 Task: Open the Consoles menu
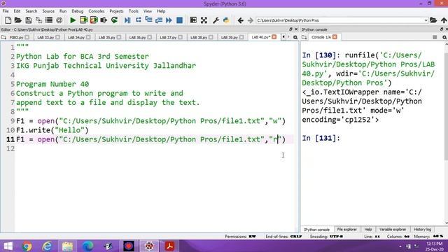click(97, 11)
